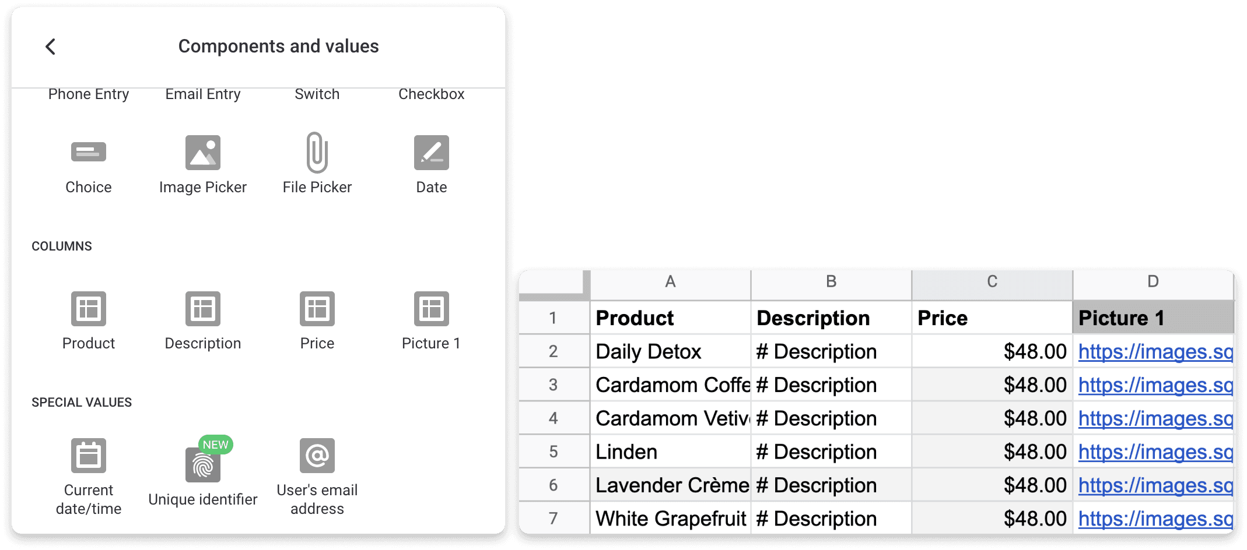The width and height of the screenshot is (1247, 550).
Task: Click the Picture 1 header cell
Action: pos(1154,318)
